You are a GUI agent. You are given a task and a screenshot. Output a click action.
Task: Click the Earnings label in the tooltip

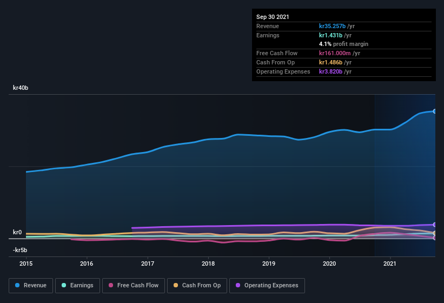coord(268,35)
